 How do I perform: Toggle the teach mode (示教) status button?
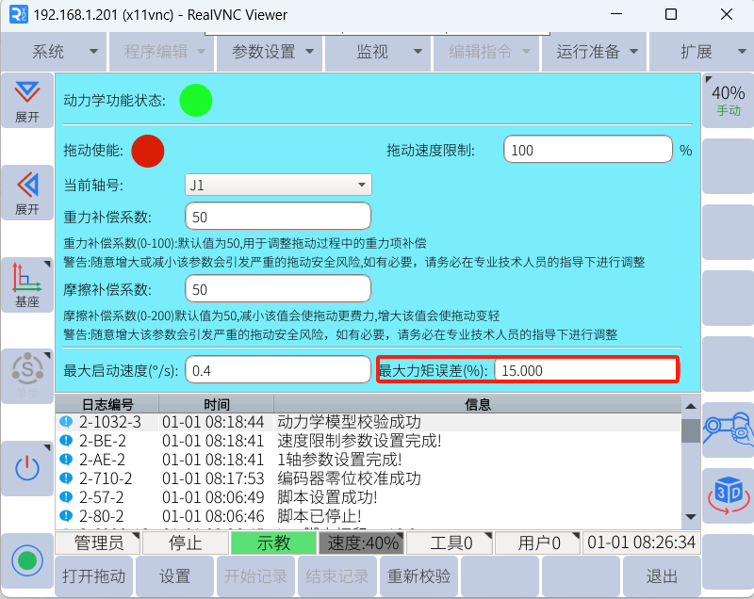pos(273,543)
